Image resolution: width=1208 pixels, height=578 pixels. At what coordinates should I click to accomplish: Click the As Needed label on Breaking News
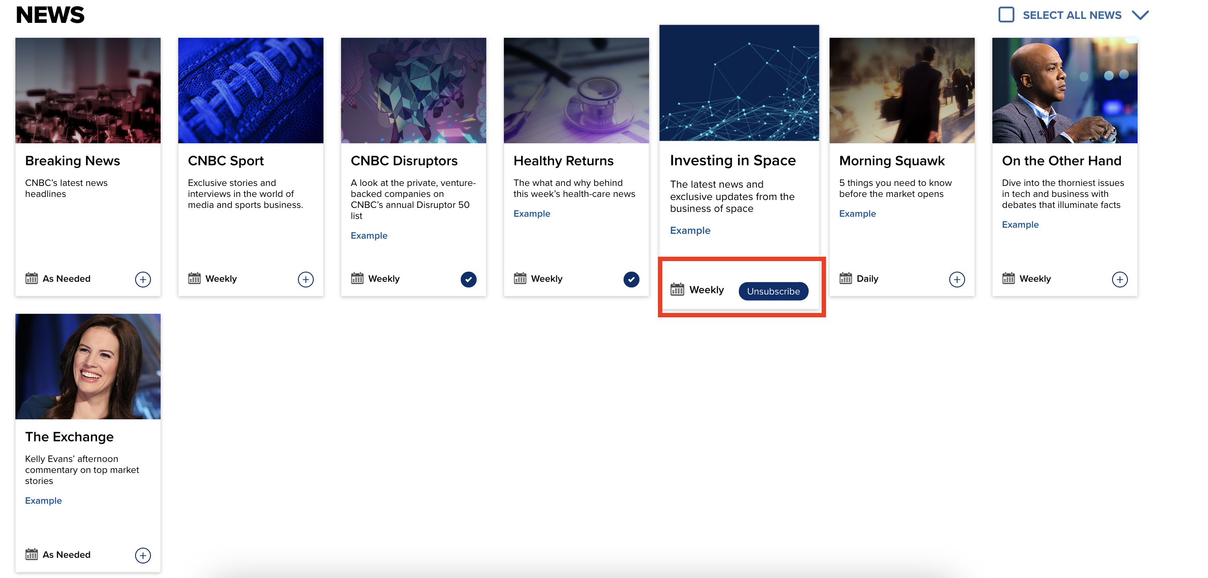tap(66, 278)
